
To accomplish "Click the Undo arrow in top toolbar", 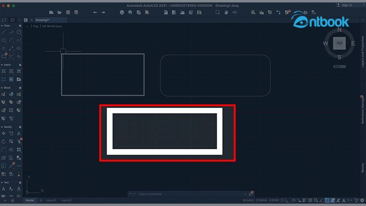I will click(x=95, y=12).
